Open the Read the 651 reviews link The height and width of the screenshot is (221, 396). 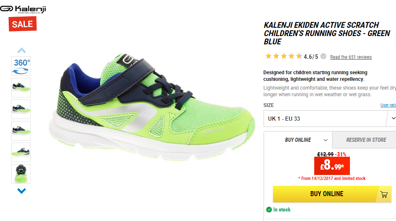tap(351, 57)
